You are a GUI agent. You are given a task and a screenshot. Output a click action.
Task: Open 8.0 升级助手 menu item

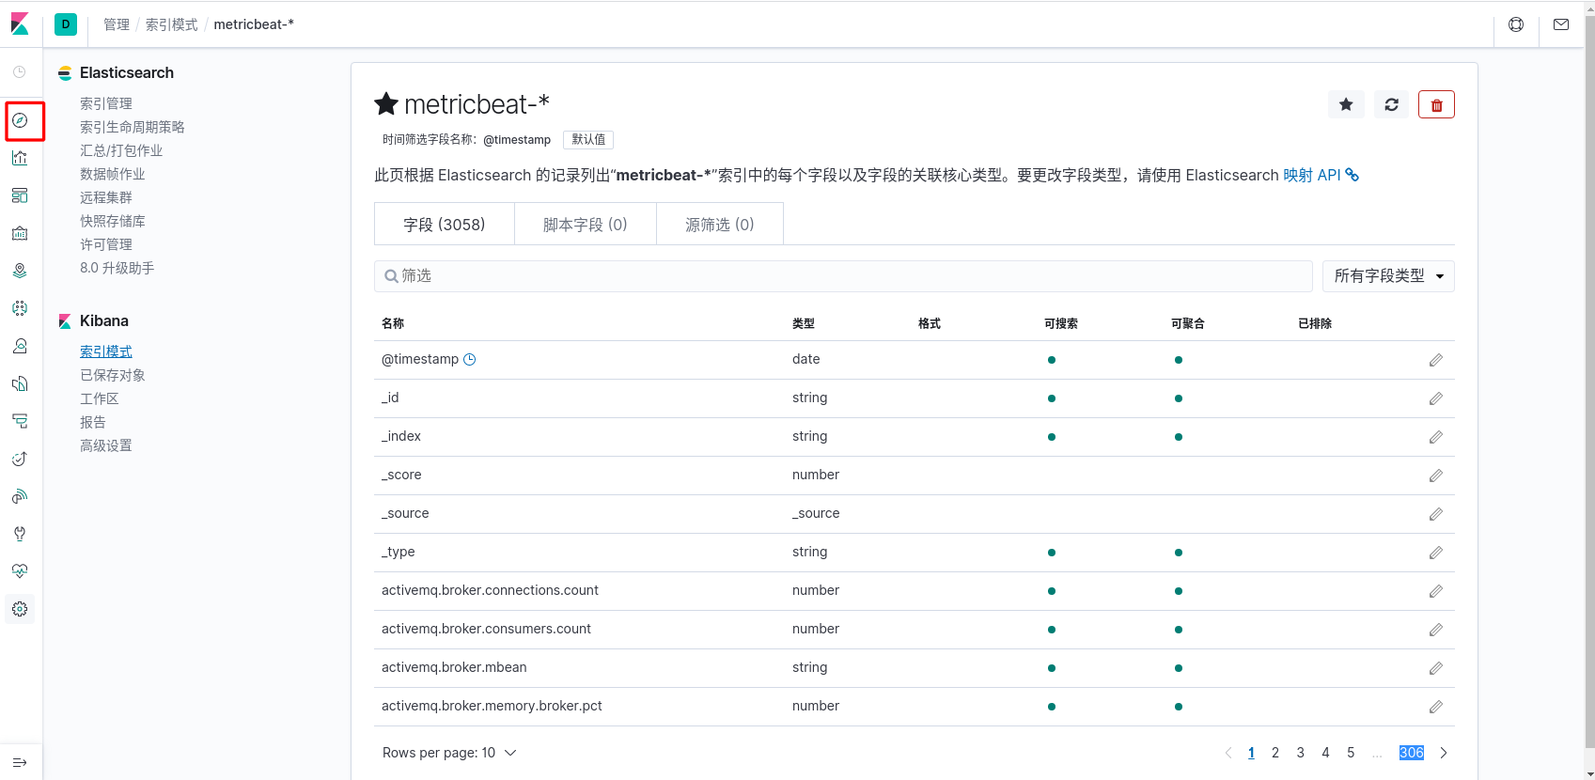(117, 268)
